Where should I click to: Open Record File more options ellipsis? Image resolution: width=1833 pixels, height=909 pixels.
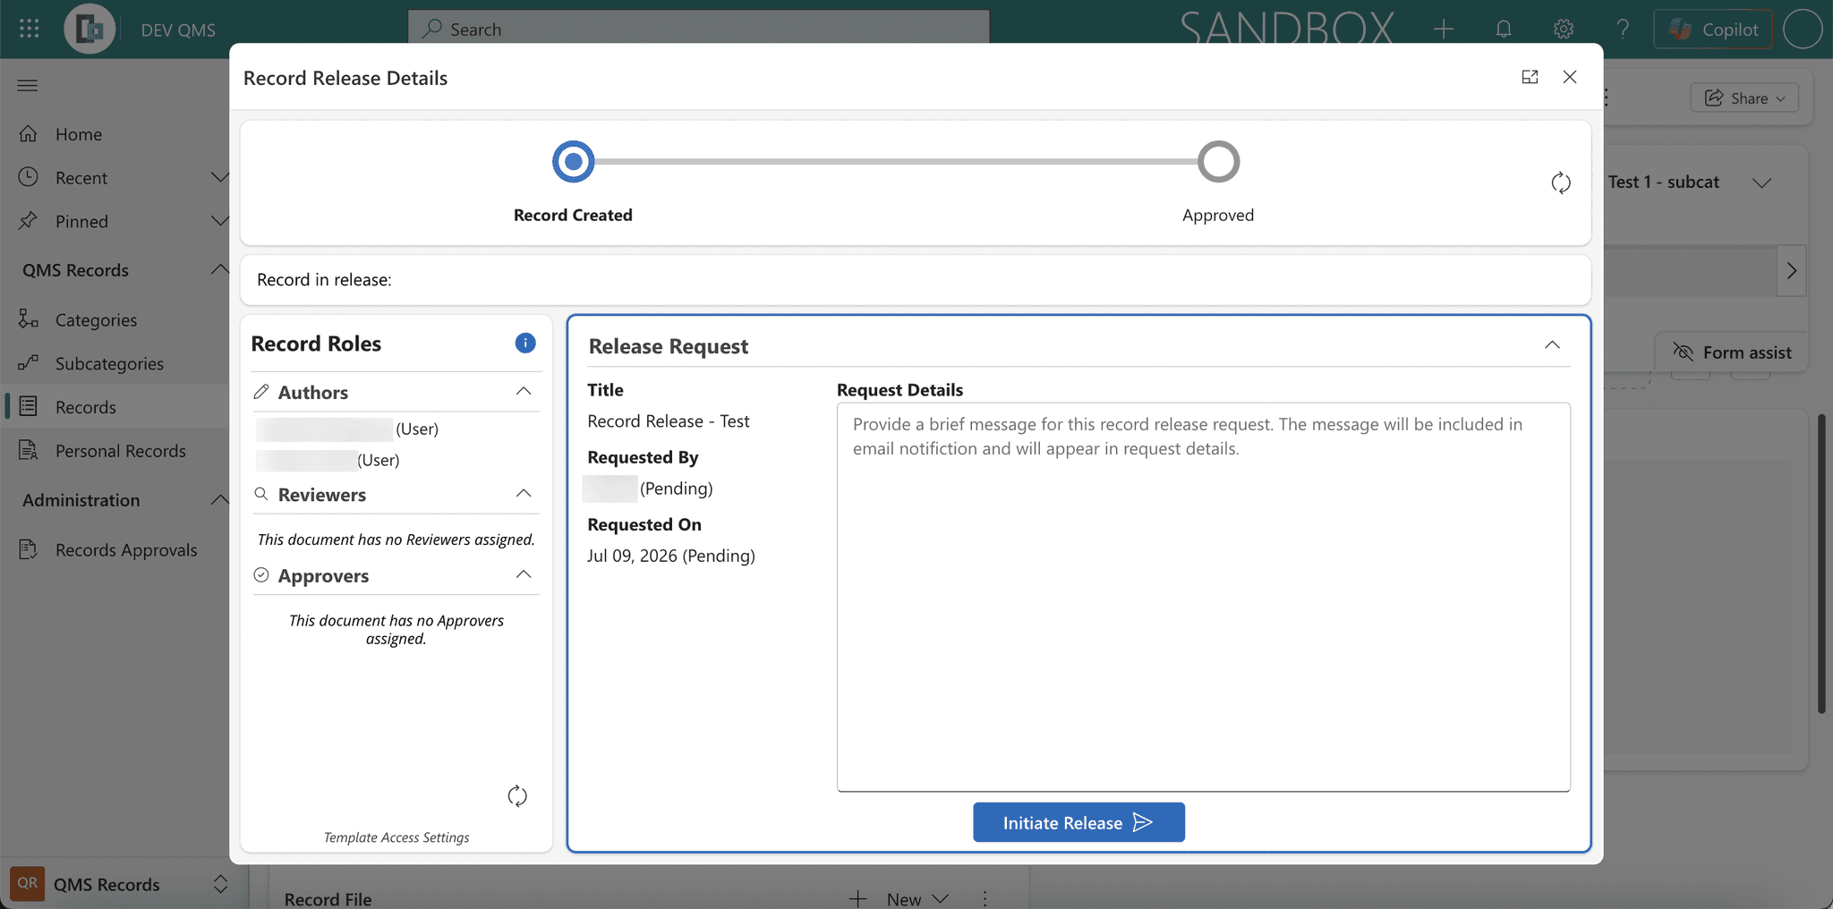pos(985,898)
